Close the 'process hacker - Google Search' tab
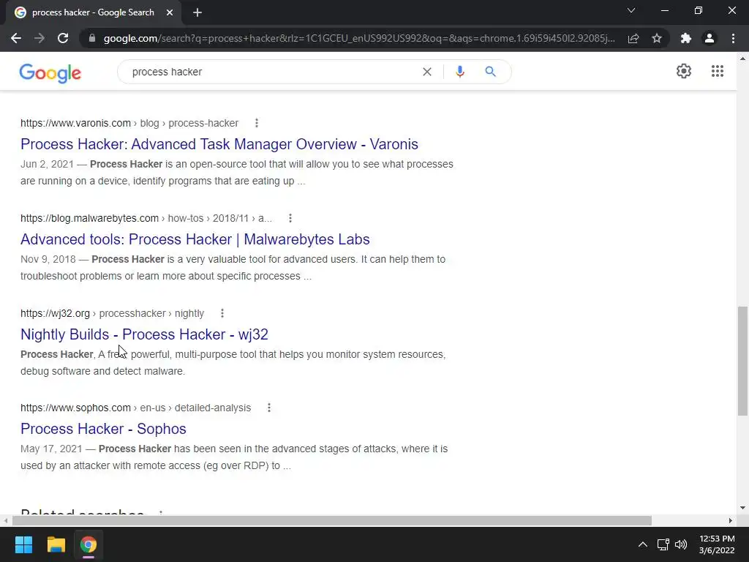Screen dimensions: 749x562 (x=170, y=12)
